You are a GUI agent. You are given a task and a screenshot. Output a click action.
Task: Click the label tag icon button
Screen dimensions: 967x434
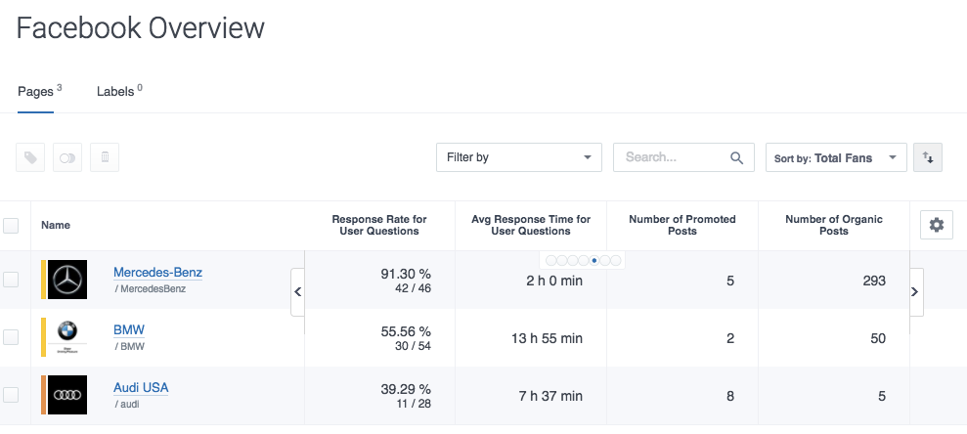click(x=30, y=157)
